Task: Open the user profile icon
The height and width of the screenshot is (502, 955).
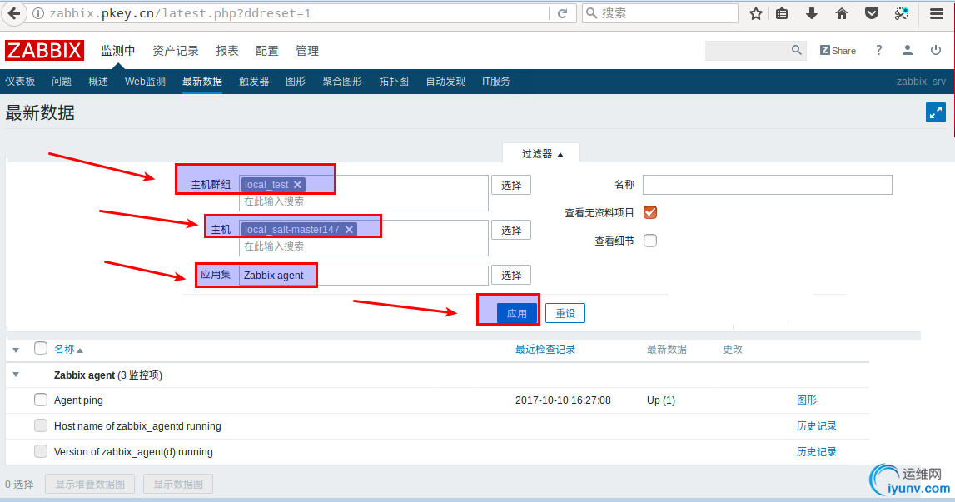Action: tap(907, 51)
